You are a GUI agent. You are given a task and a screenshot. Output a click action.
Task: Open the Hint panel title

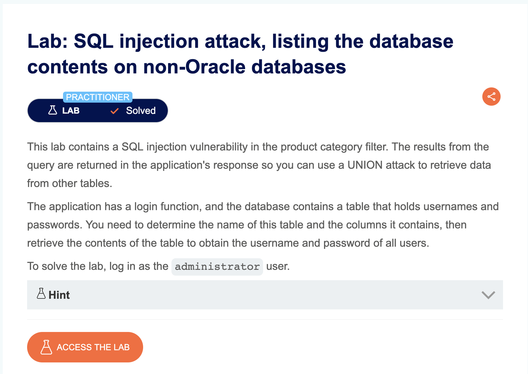[x=59, y=295]
